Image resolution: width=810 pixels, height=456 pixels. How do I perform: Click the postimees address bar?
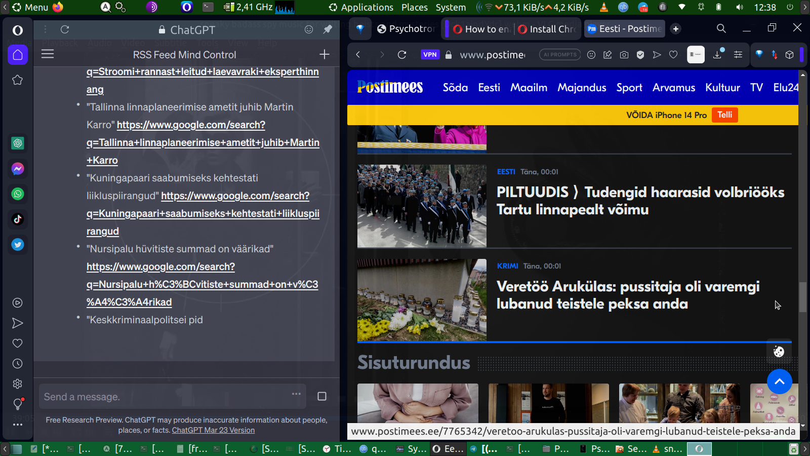[492, 55]
